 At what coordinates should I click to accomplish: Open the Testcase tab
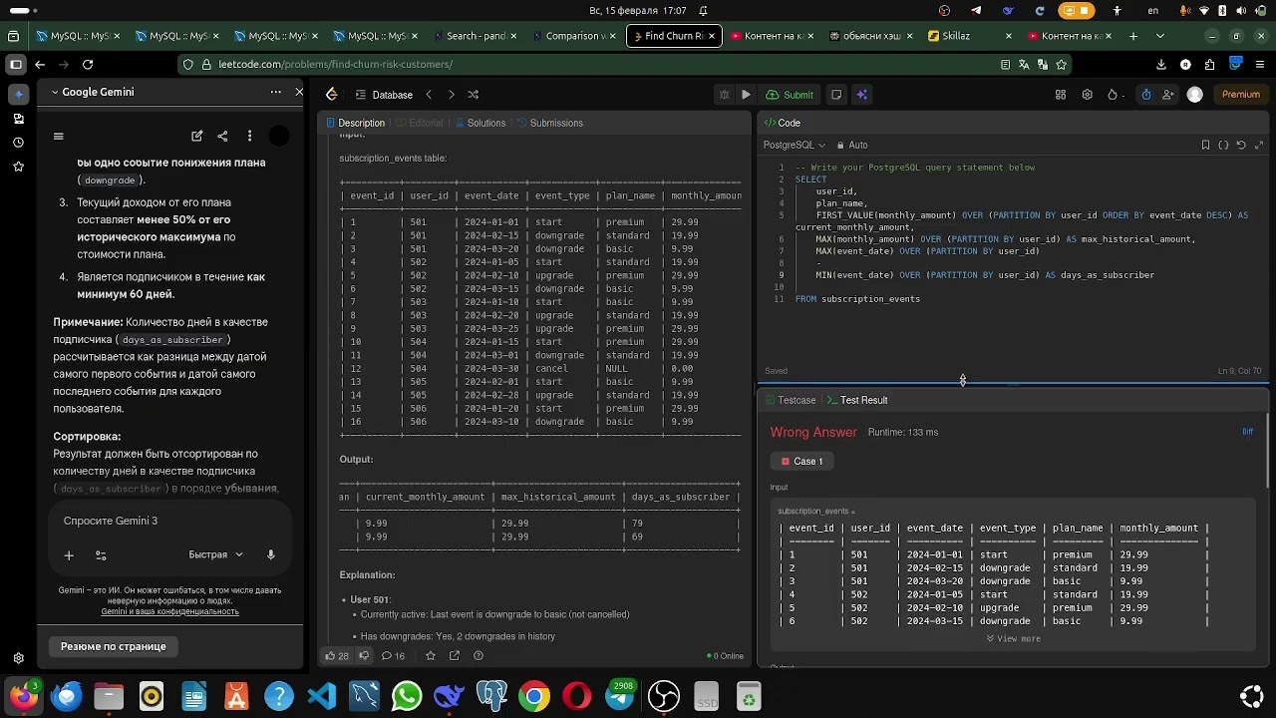coord(790,400)
